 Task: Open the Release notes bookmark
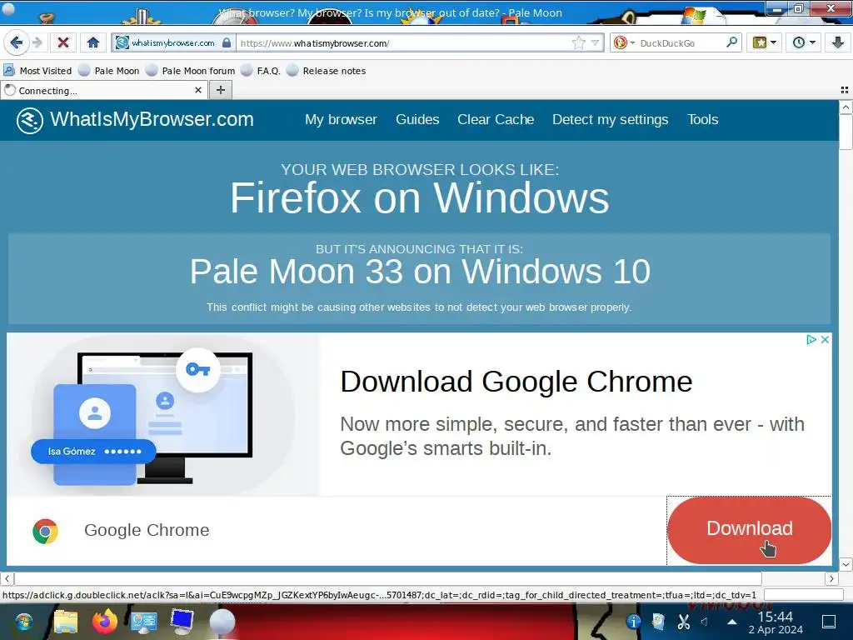(326, 71)
